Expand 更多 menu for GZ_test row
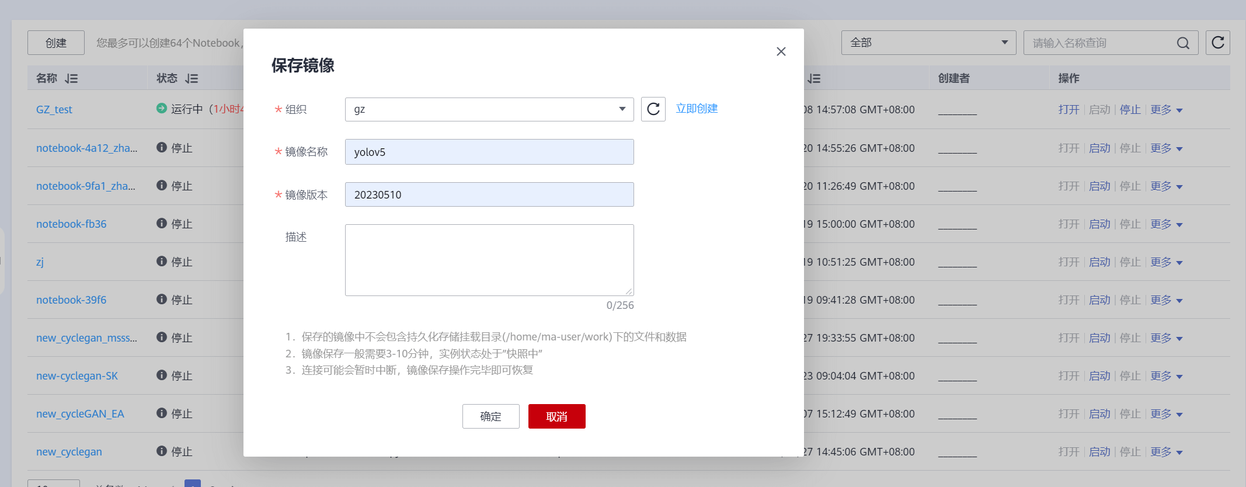The height and width of the screenshot is (487, 1246). (1166, 110)
